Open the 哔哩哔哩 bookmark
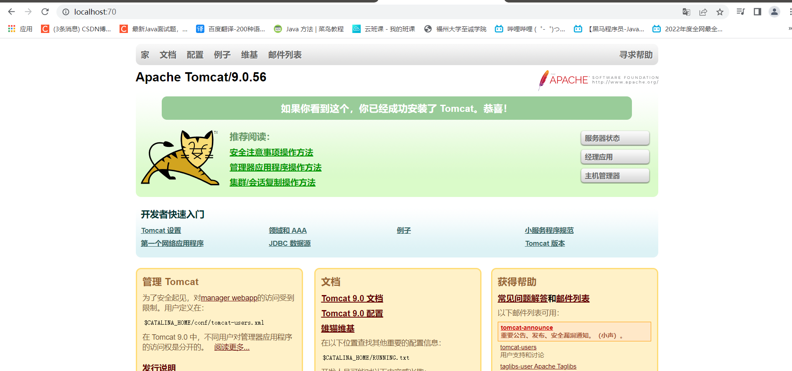Screen dimensions: 792x371 (x=530, y=29)
